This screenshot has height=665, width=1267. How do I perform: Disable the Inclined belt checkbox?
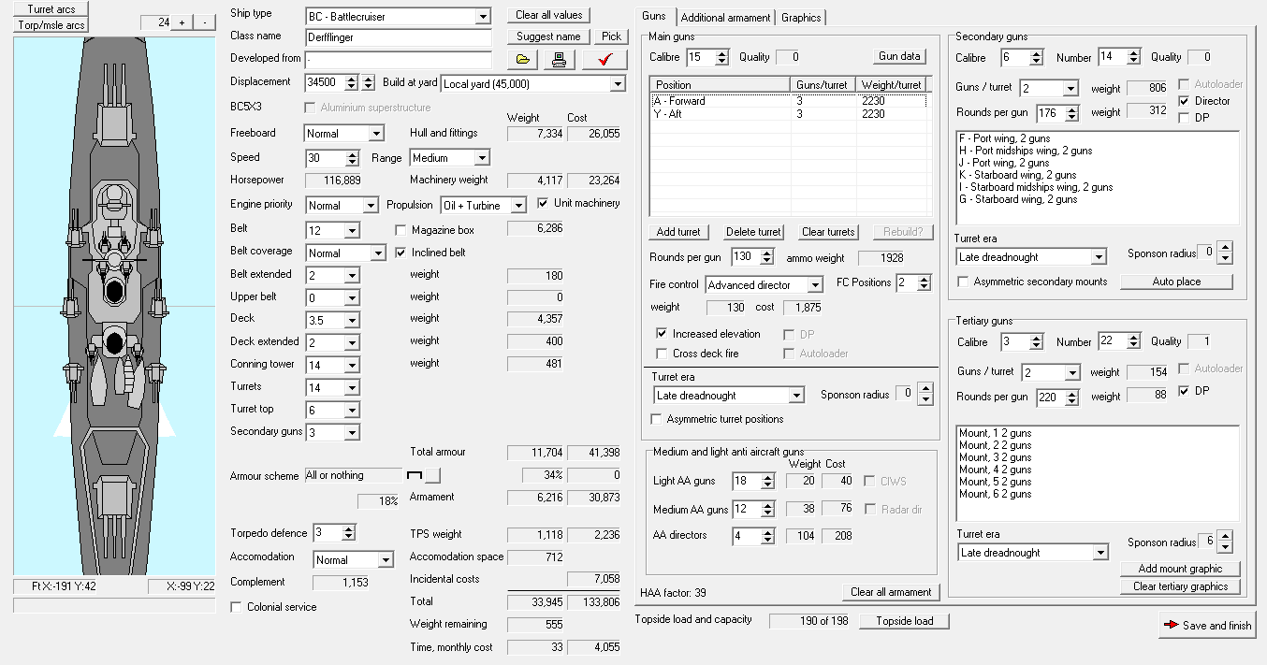pos(401,253)
